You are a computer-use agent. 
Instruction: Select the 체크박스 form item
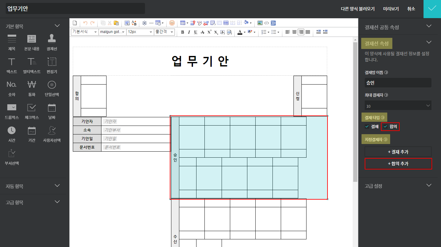pos(32,111)
